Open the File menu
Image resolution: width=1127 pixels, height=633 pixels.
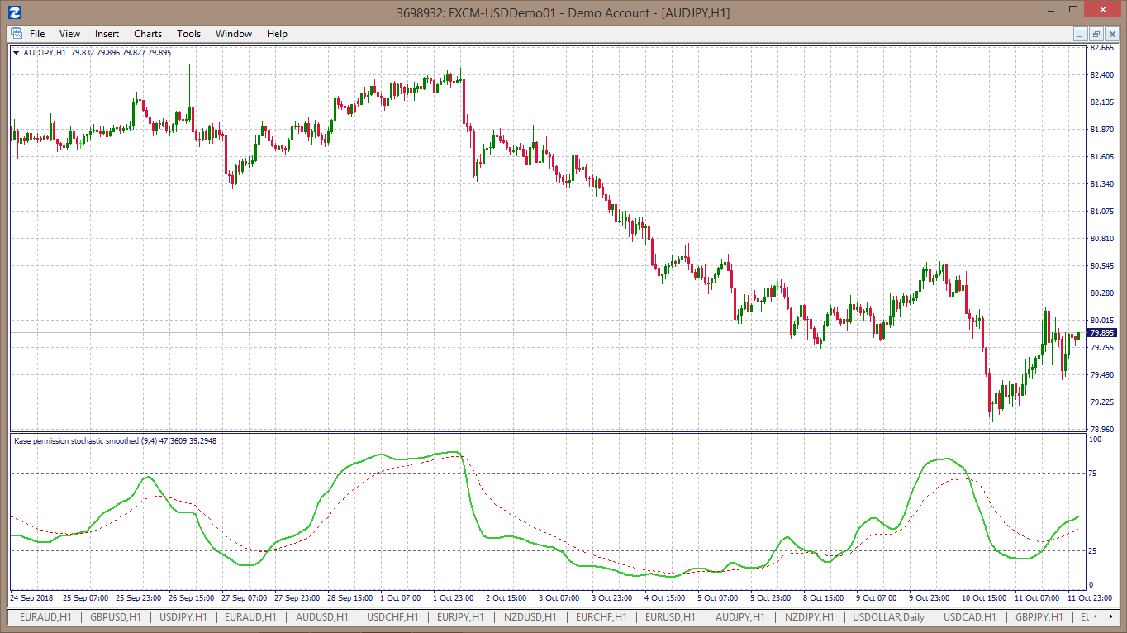37,34
